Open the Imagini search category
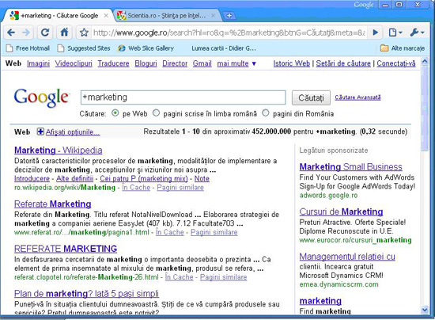This screenshot has width=435, height=320. coord(38,63)
